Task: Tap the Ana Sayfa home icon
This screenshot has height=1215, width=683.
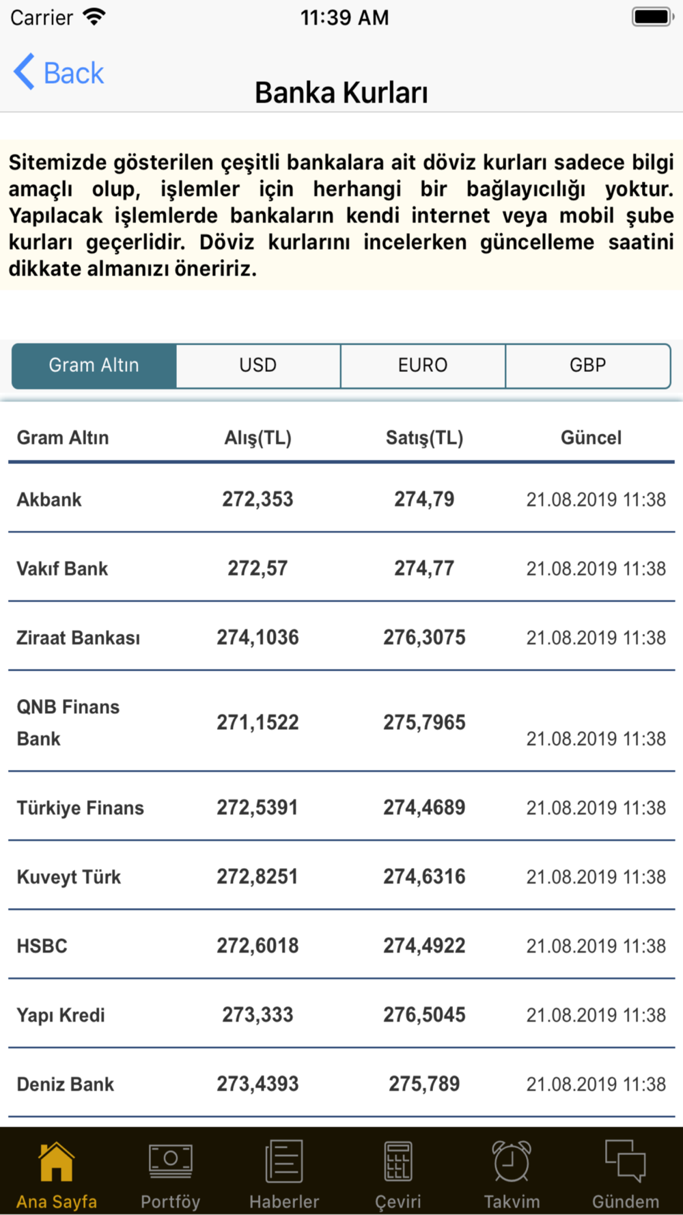Action: (x=56, y=1162)
